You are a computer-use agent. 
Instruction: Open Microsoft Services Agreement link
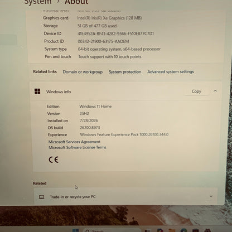[x=74, y=142]
